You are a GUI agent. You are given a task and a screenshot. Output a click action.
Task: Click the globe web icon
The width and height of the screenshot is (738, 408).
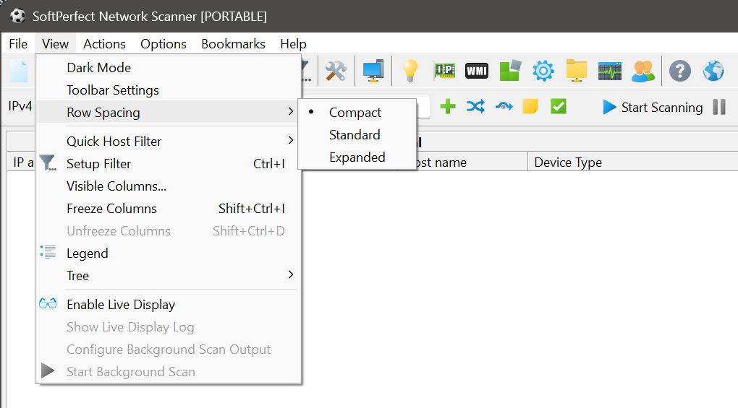(x=713, y=71)
